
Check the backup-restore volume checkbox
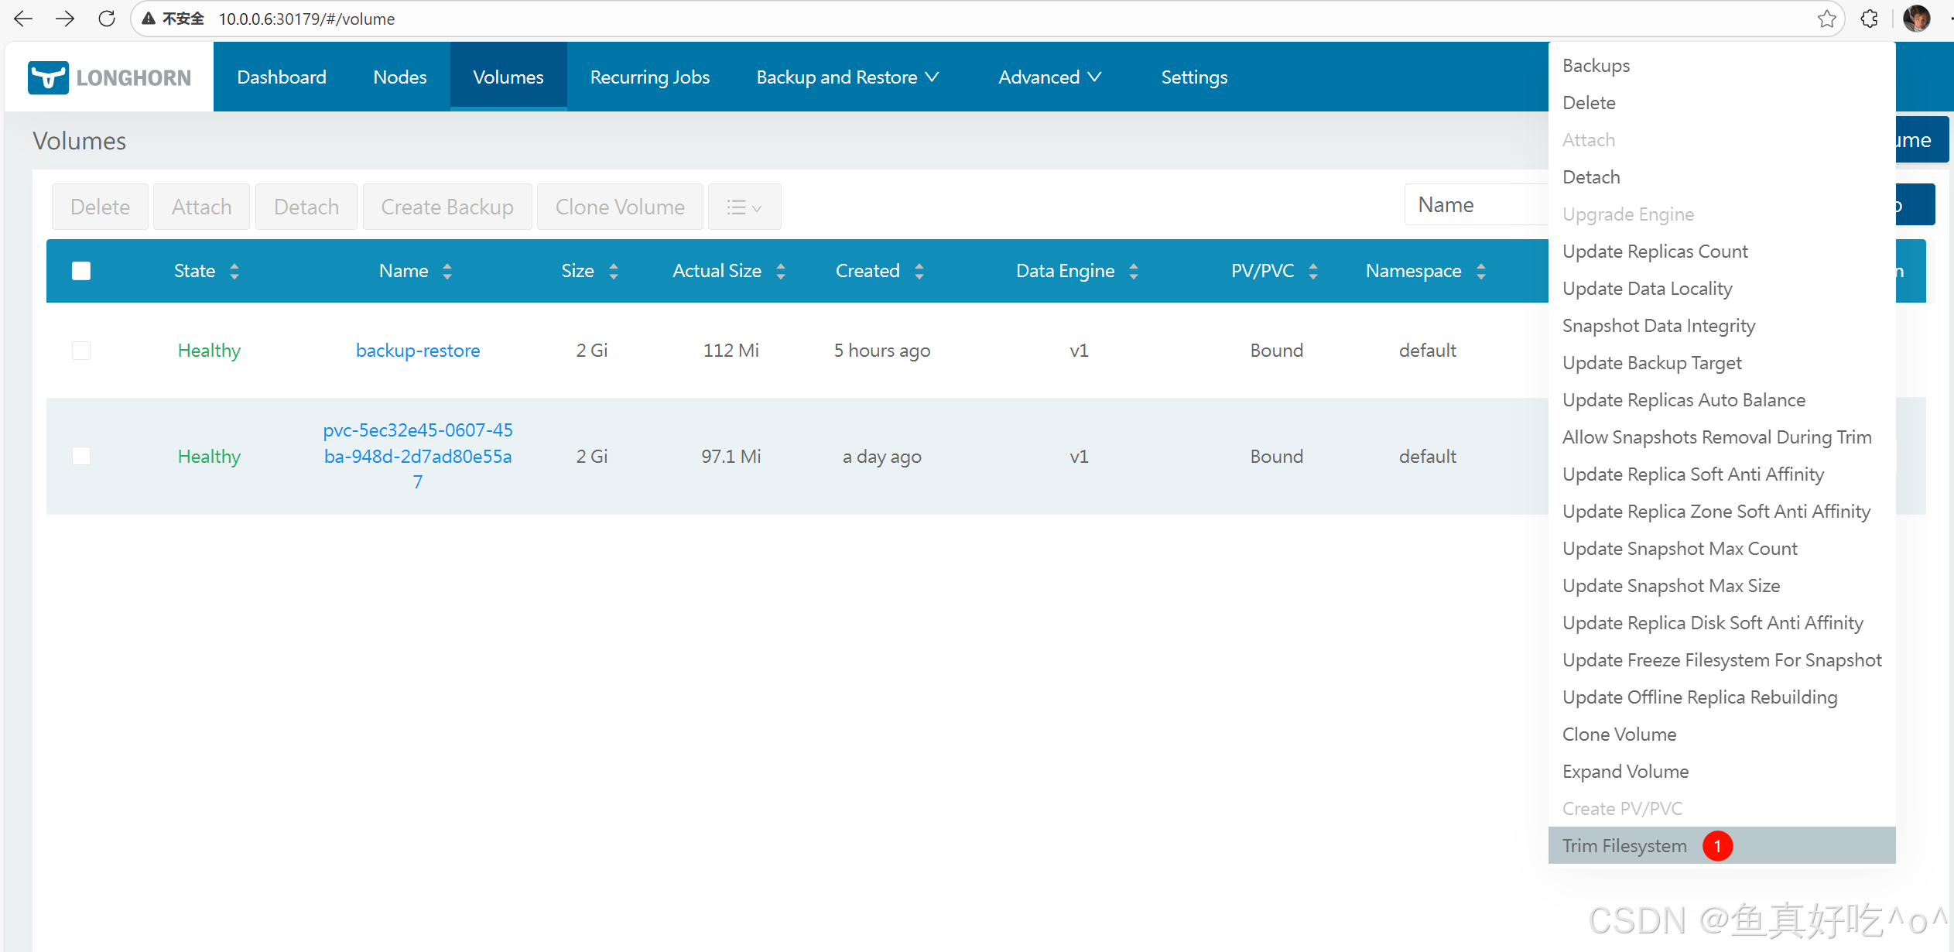(x=81, y=351)
